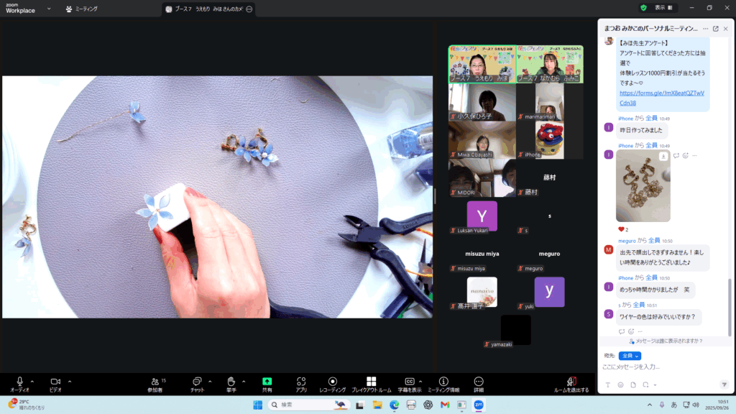Open the 全員 recipient dropdown in chat

630,355
